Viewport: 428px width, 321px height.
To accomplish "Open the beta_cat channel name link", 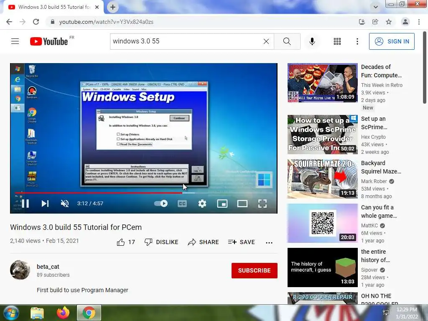I will (48, 267).
